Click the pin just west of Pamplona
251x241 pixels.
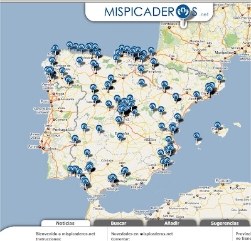point(141,69)
